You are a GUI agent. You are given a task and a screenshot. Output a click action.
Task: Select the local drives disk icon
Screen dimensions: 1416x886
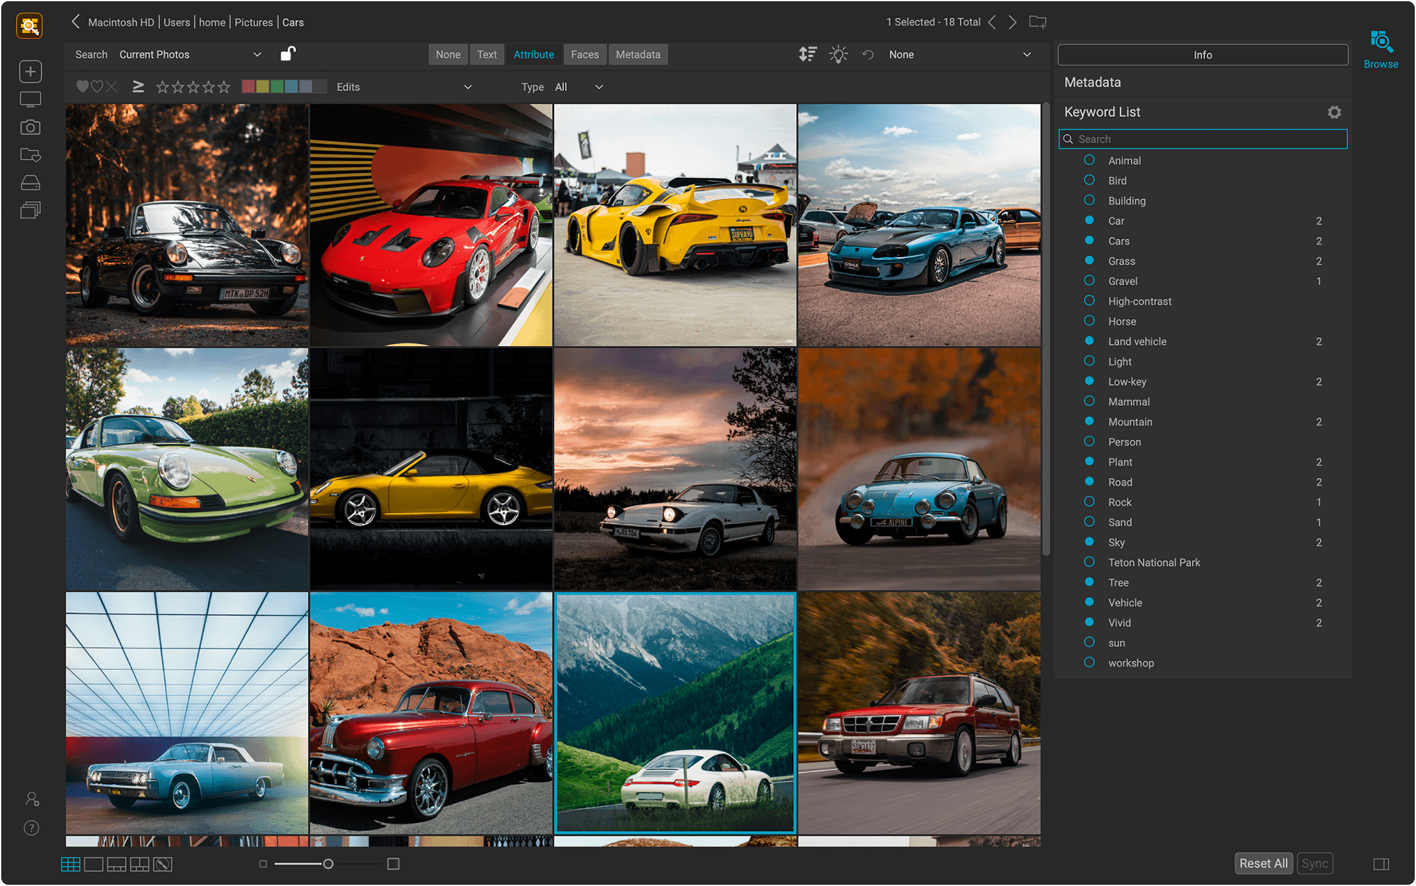click(x=30, y=182)
